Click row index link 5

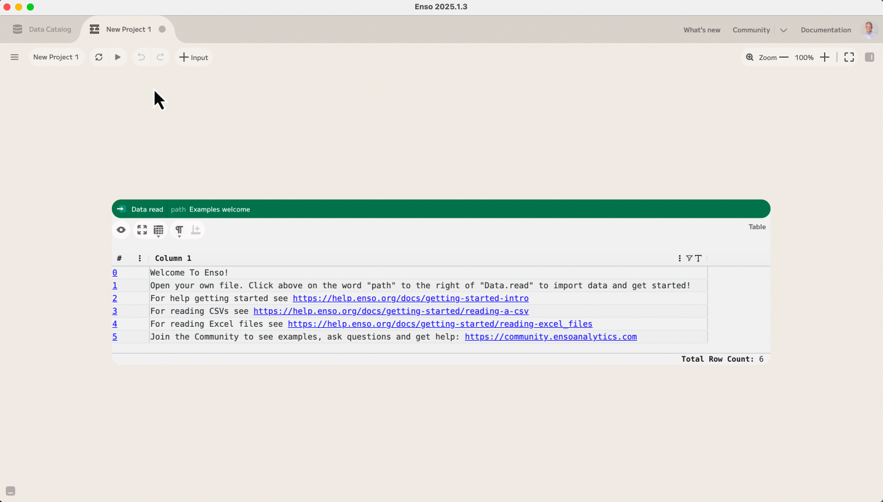[115, 337]
